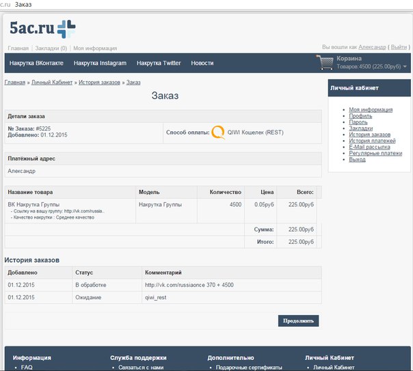Open top Моя информация link
This screenshot has height=371, width=413.
click(x=95, y=49)
